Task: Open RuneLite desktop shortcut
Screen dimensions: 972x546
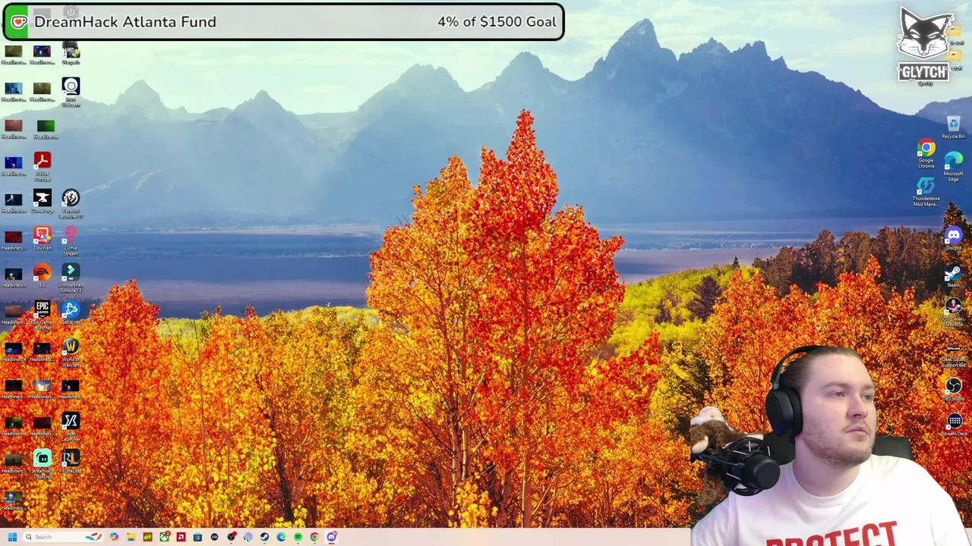Action: (x=71, y=462)
